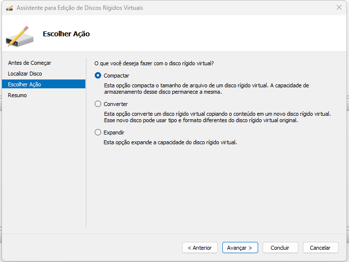Screen dimensions: 349x262
Task: Cancel the wizard with Cancelar
Action: [321, 248]
